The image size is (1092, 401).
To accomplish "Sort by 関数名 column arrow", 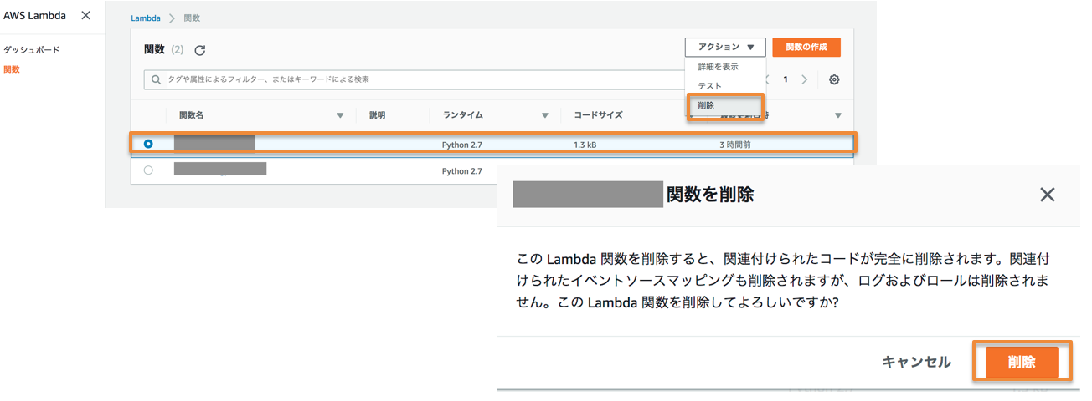I will coord(340,115).
